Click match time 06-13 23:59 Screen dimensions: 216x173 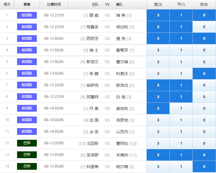54,97
